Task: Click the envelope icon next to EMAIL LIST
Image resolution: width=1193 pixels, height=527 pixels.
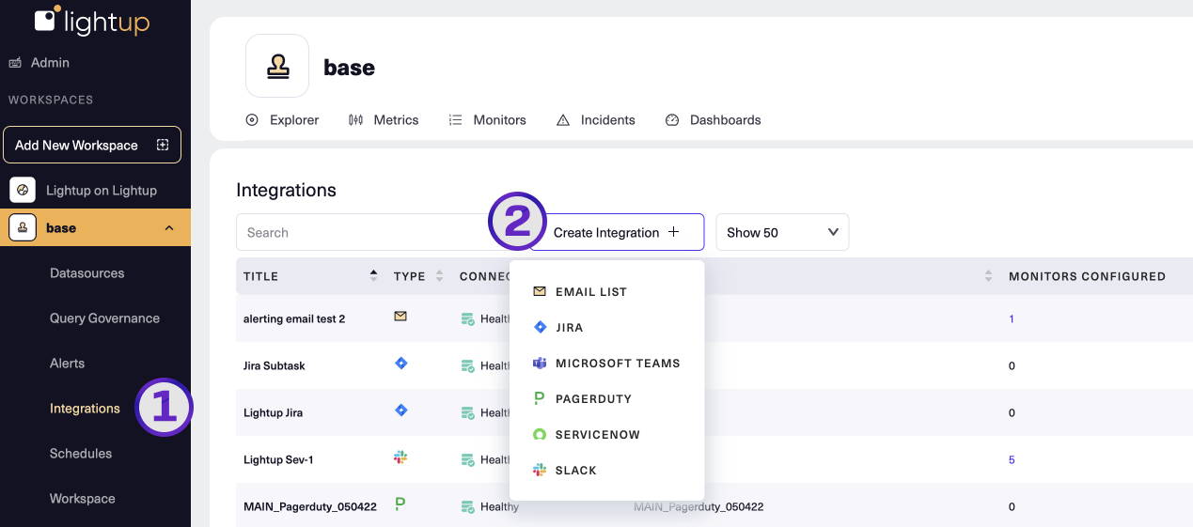Action: 540,291
